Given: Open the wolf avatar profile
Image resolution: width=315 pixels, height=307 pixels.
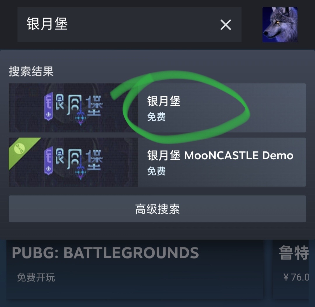Looking at the screenshot, I should click(280, 25).
